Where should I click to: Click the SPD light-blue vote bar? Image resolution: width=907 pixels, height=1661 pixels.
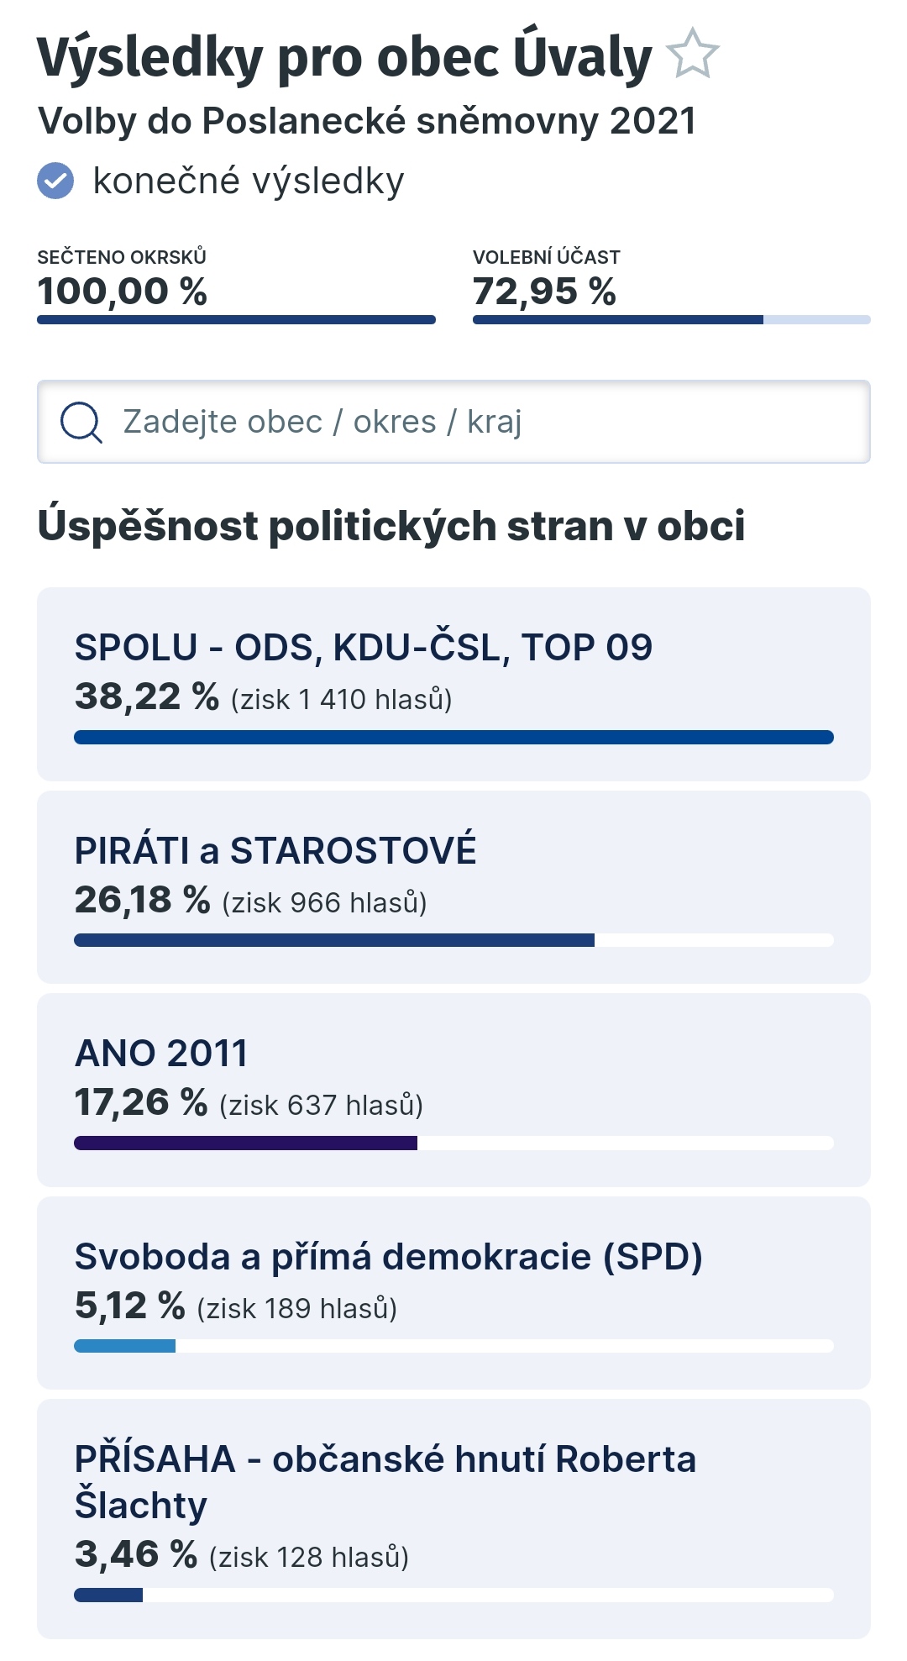click(125, 1346)
